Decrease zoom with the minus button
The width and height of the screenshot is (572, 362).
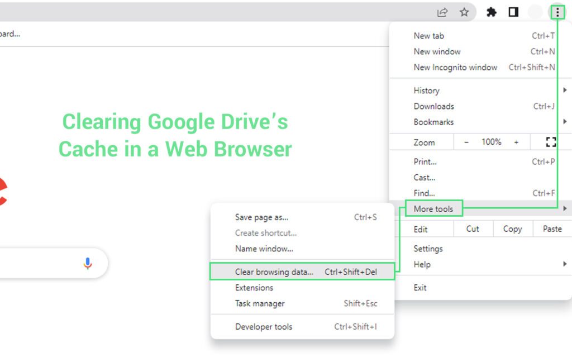(466, 142)
